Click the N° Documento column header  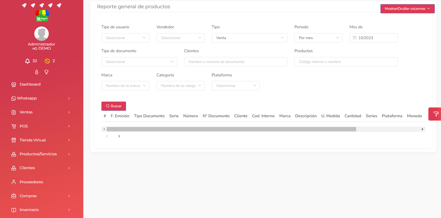pyautogui.click(x=216, y=116)
